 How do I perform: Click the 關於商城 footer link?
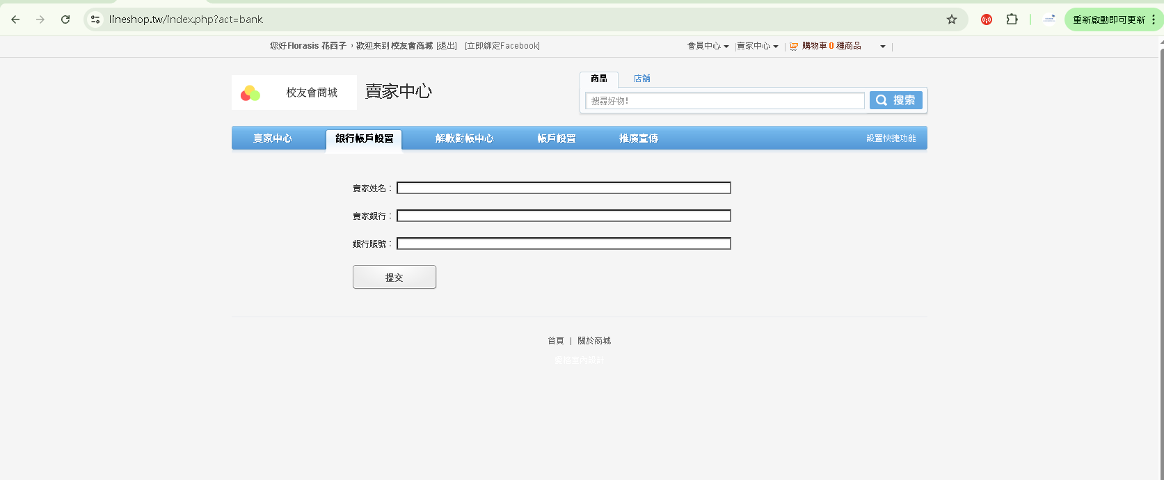[x=594, y=341]
